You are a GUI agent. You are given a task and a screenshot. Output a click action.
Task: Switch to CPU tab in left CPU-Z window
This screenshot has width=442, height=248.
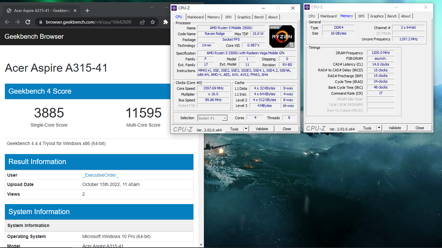(x=179, y=17)
